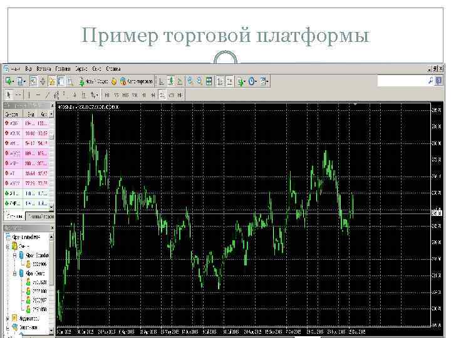
Task: Select the equidistant channel tool
Action: pyautogui.click(x=56, y=95)
